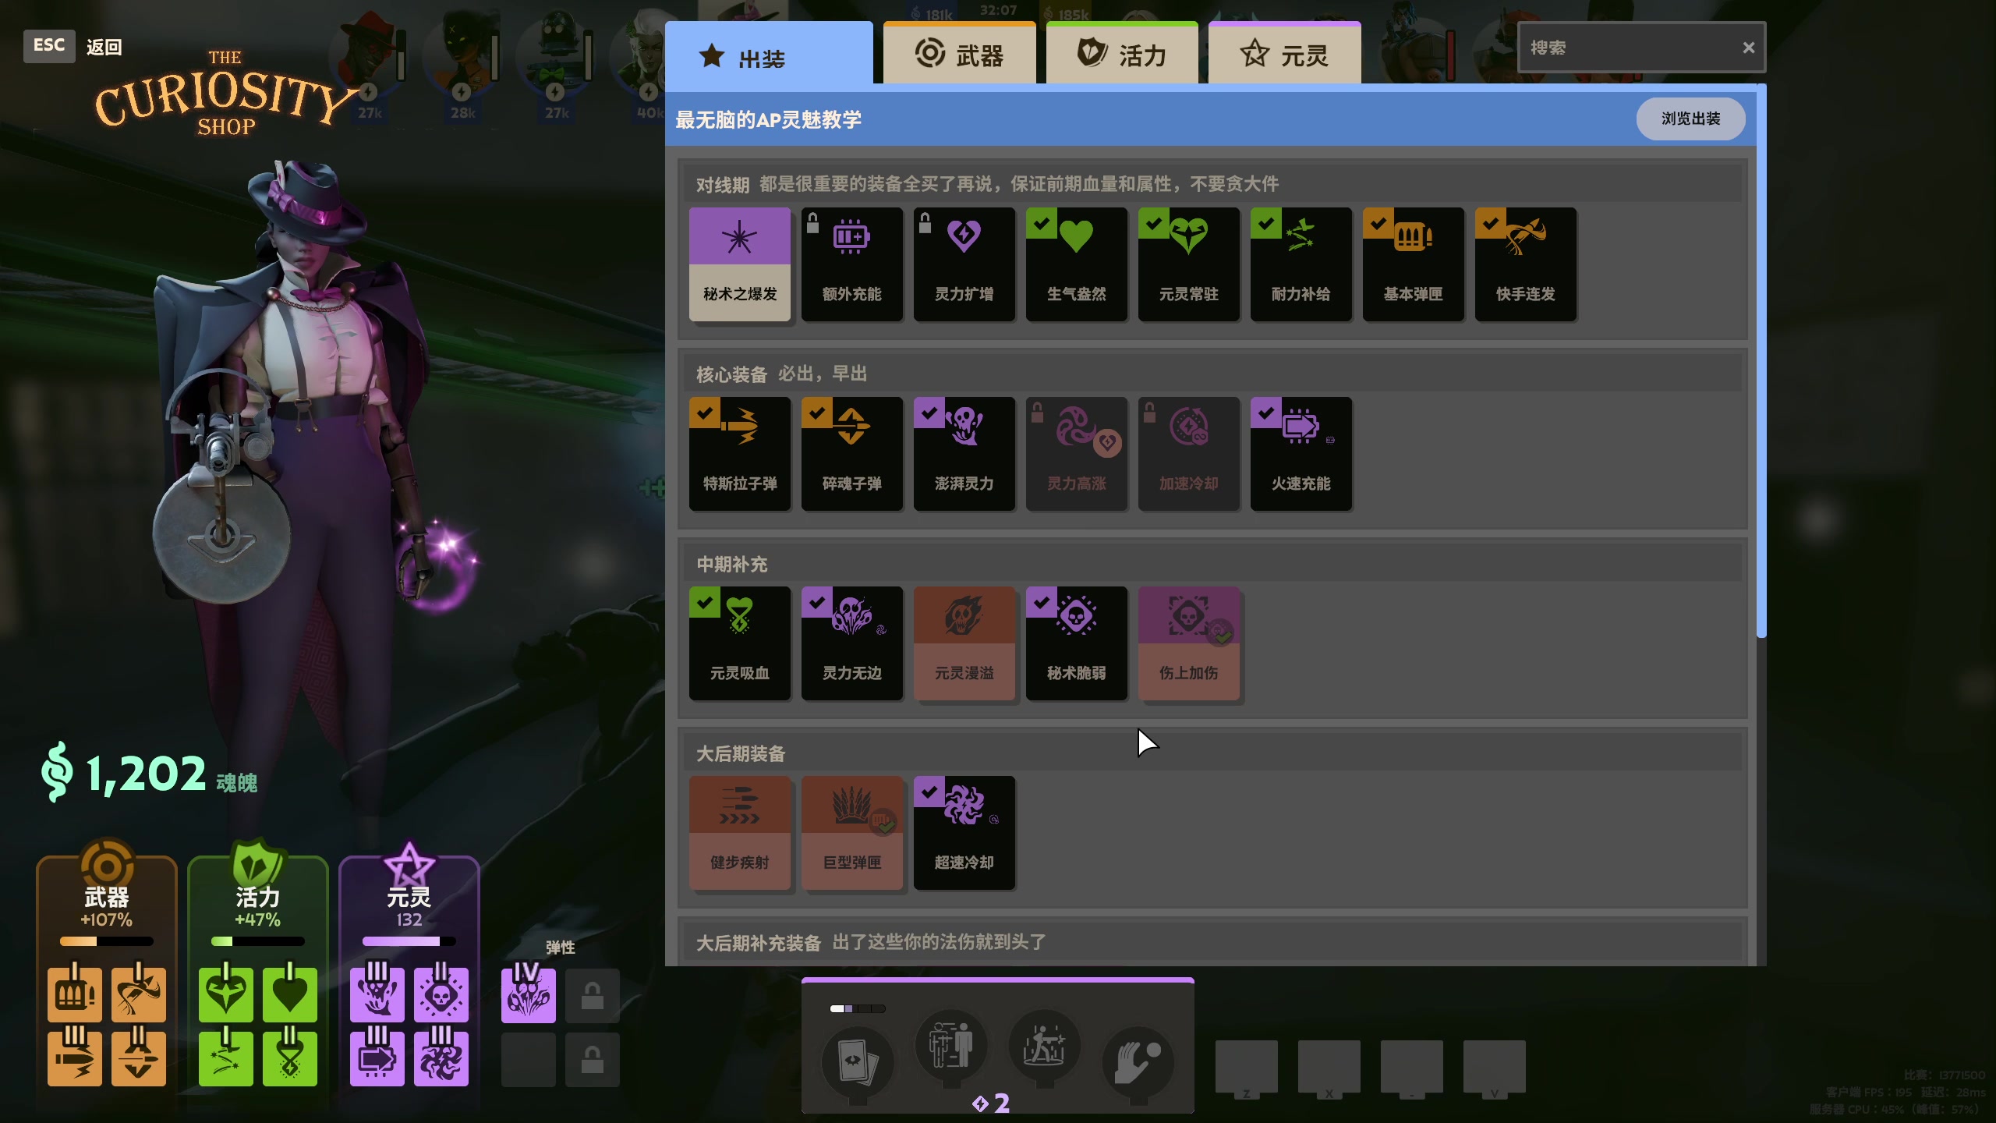This screenshot has height=1123, width=1996.
Task: Select the 元灵吸血 item card
Action: point(739,643)
